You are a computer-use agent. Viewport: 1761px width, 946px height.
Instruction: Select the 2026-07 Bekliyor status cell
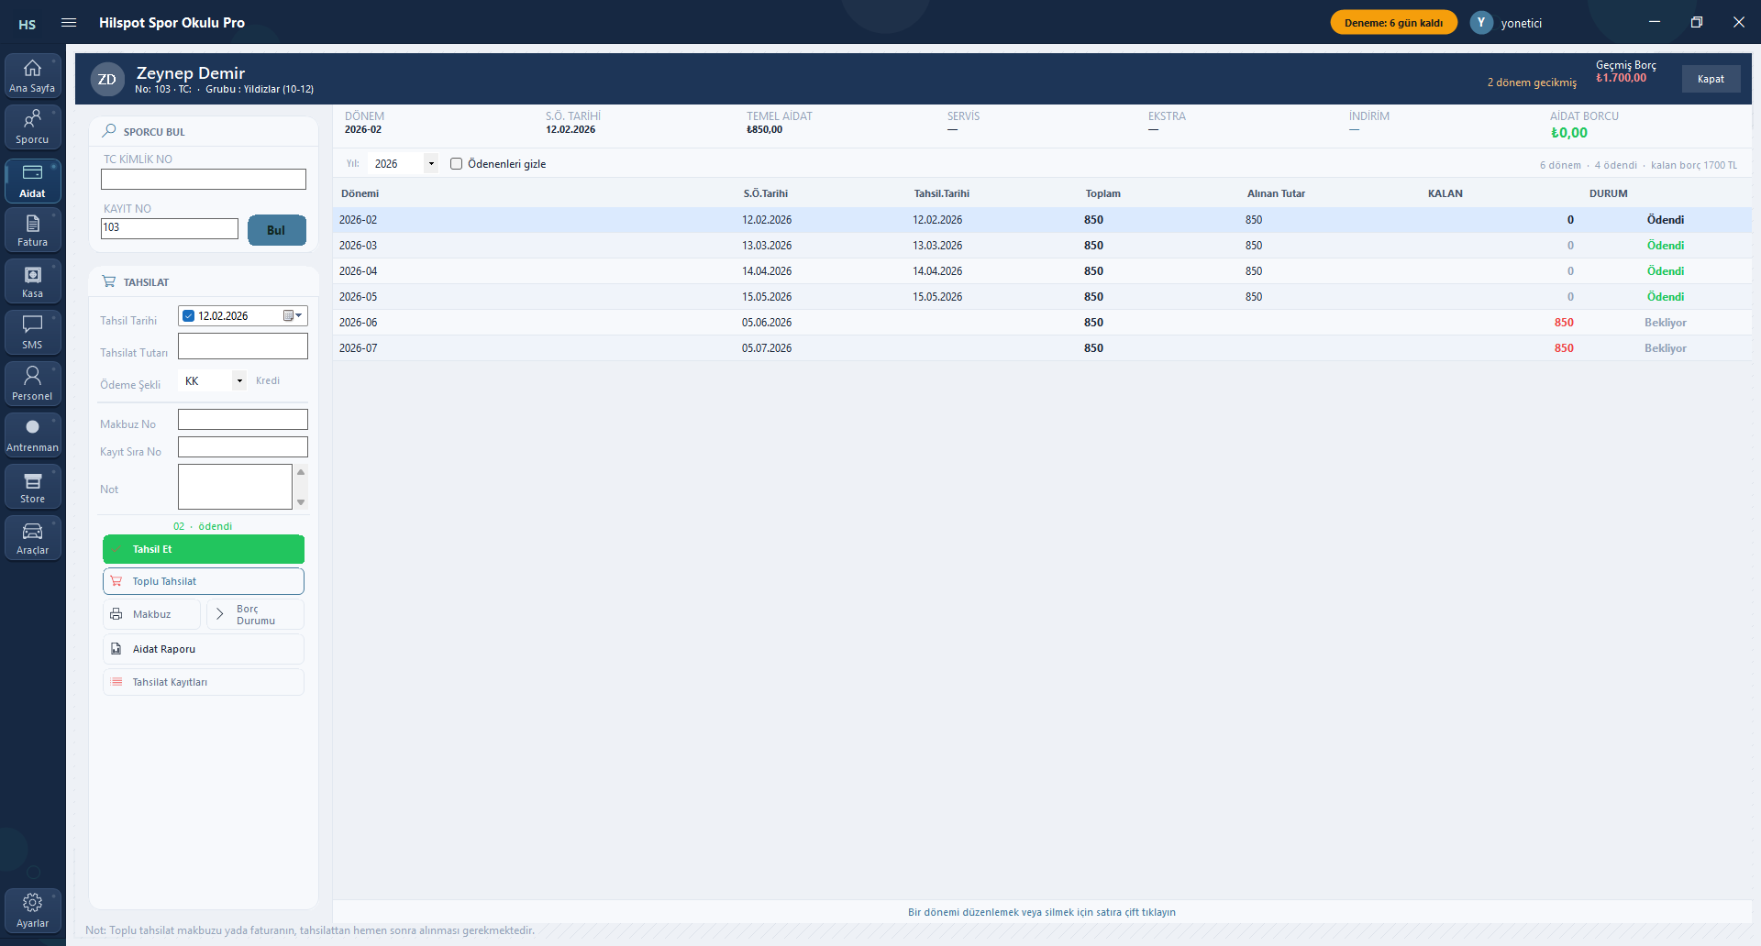(1666, 348)
